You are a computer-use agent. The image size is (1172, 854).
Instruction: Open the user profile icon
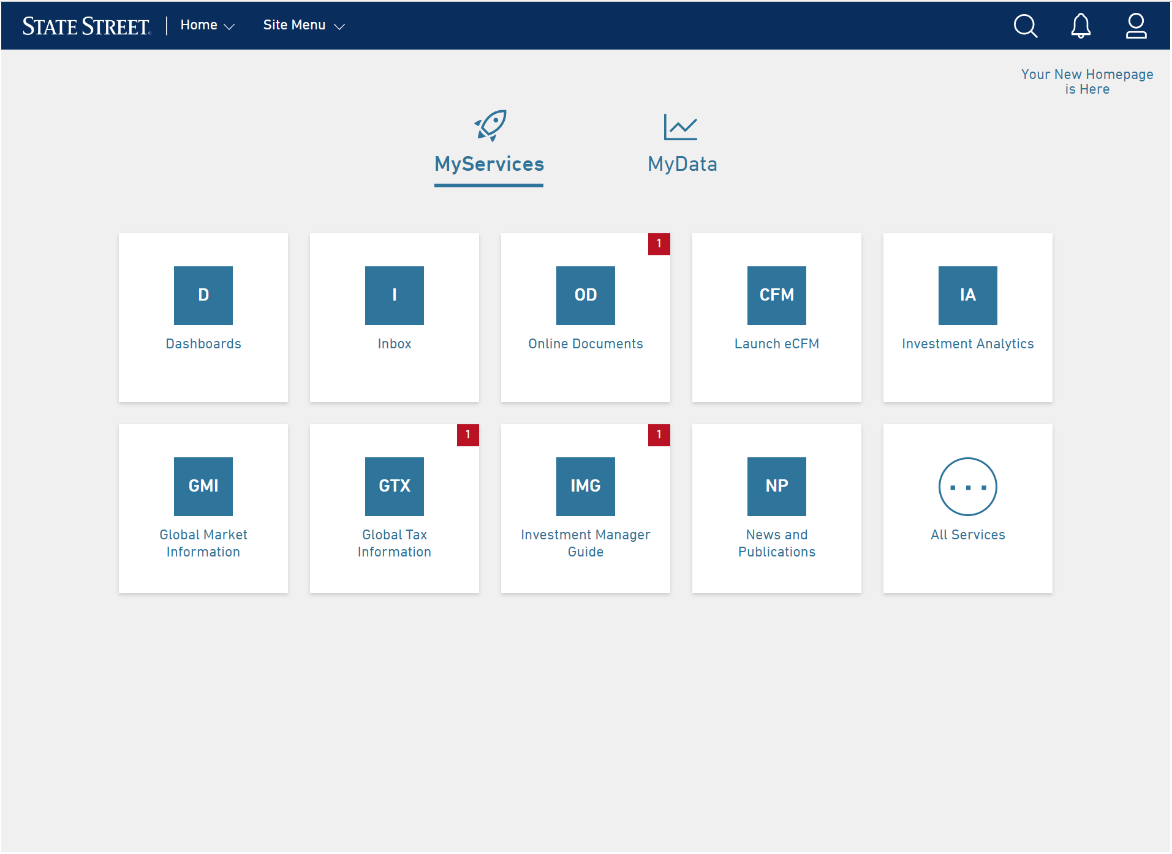(x=1136, y=26)
